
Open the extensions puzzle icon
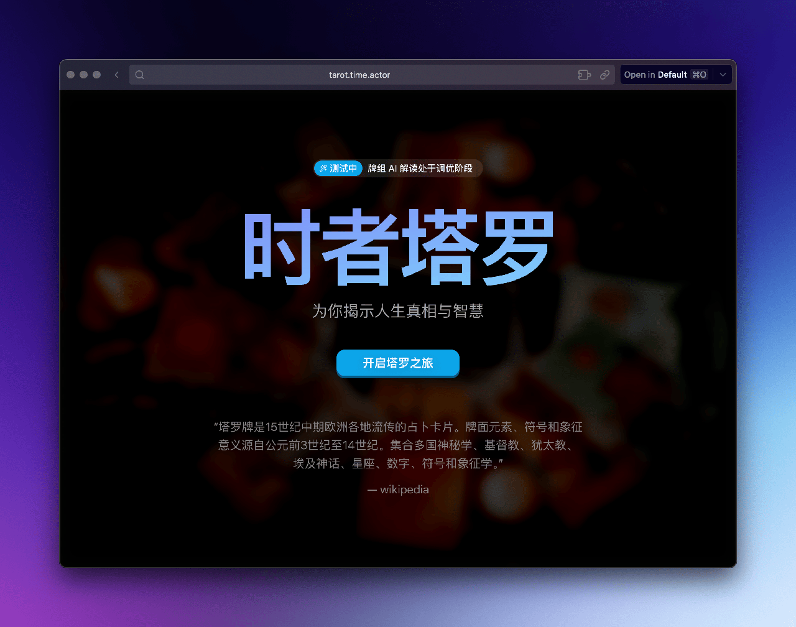click(x=584, y=75)
